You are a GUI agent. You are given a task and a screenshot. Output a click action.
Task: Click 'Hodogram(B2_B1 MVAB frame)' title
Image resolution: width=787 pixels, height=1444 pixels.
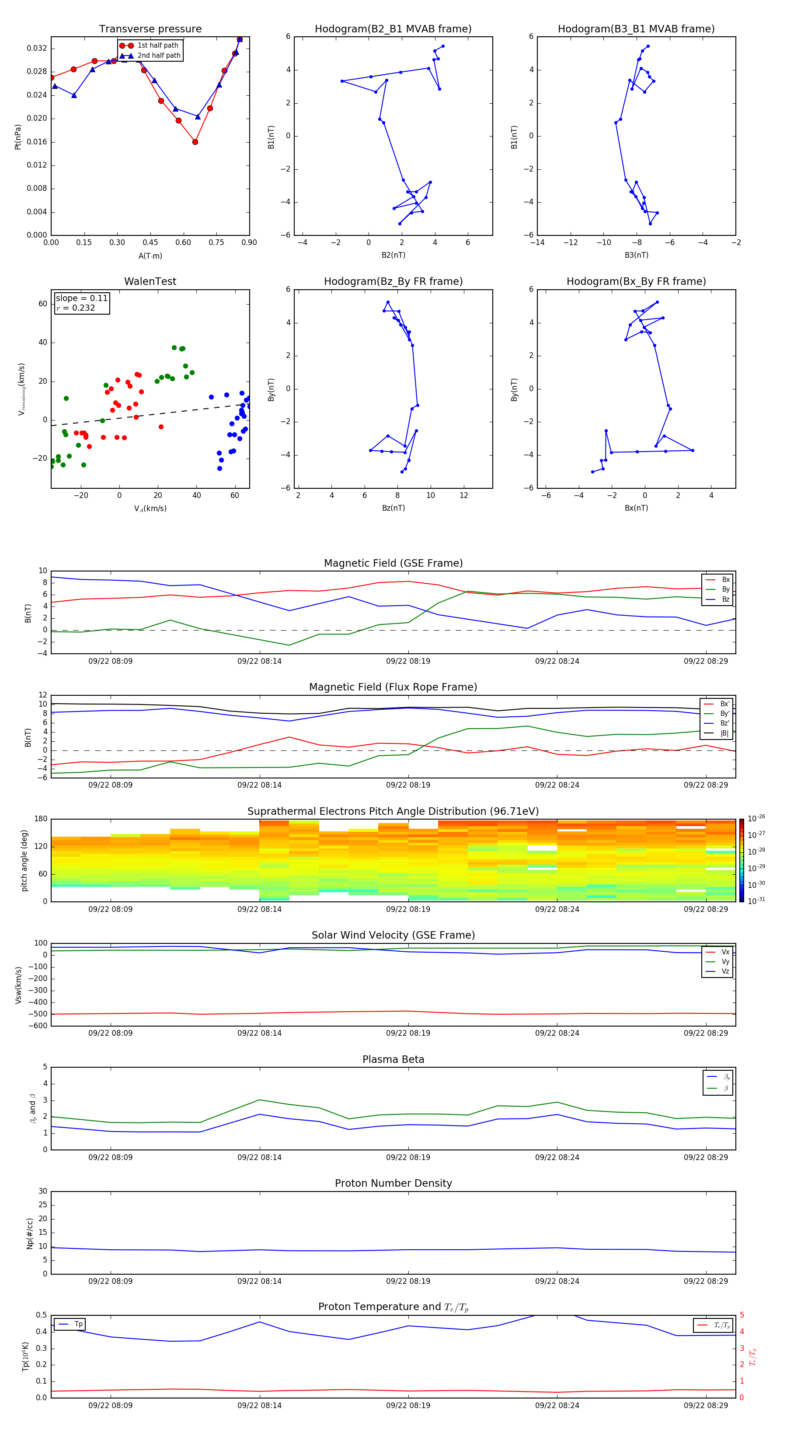point(393,29)
